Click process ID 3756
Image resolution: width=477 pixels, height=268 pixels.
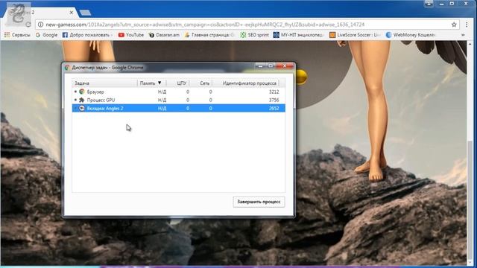(274, 100)
